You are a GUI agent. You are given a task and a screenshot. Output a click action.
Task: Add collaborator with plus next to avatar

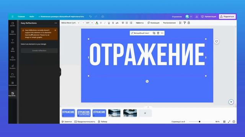click(191, 16)
